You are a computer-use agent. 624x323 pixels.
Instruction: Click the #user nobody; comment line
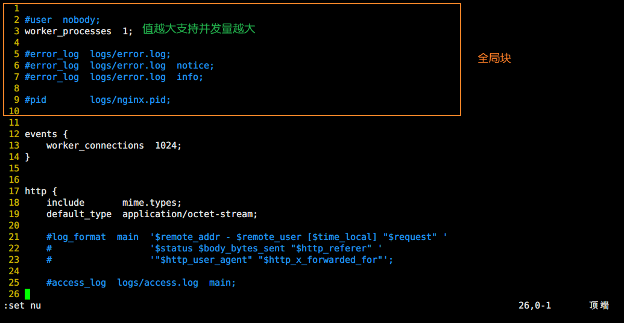(63, 20)
